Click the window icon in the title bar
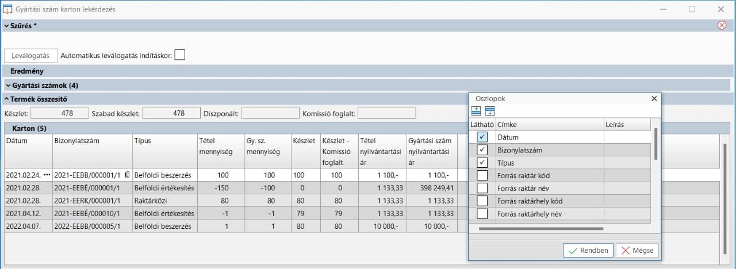 click(x=7, y=9)
